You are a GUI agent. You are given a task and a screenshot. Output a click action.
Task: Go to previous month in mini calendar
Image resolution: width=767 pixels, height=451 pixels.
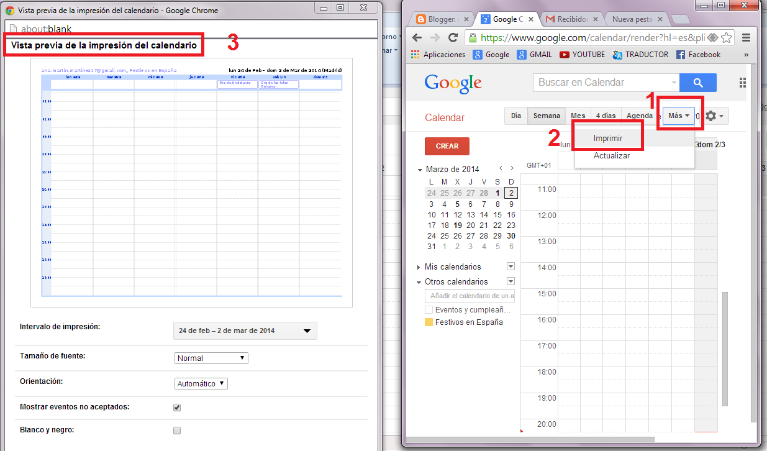(501, 169)
